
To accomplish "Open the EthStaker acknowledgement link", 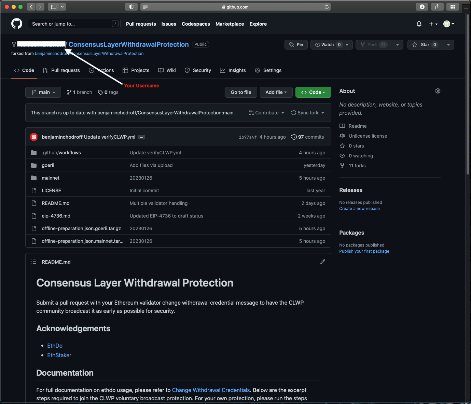I will click(59, 355).
